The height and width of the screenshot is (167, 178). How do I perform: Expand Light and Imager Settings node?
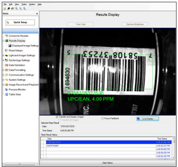tap(3, 55)
